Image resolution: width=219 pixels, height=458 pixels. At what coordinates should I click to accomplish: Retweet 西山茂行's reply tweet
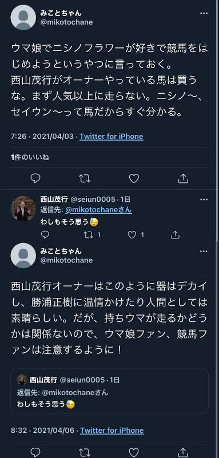coord(91,234)
